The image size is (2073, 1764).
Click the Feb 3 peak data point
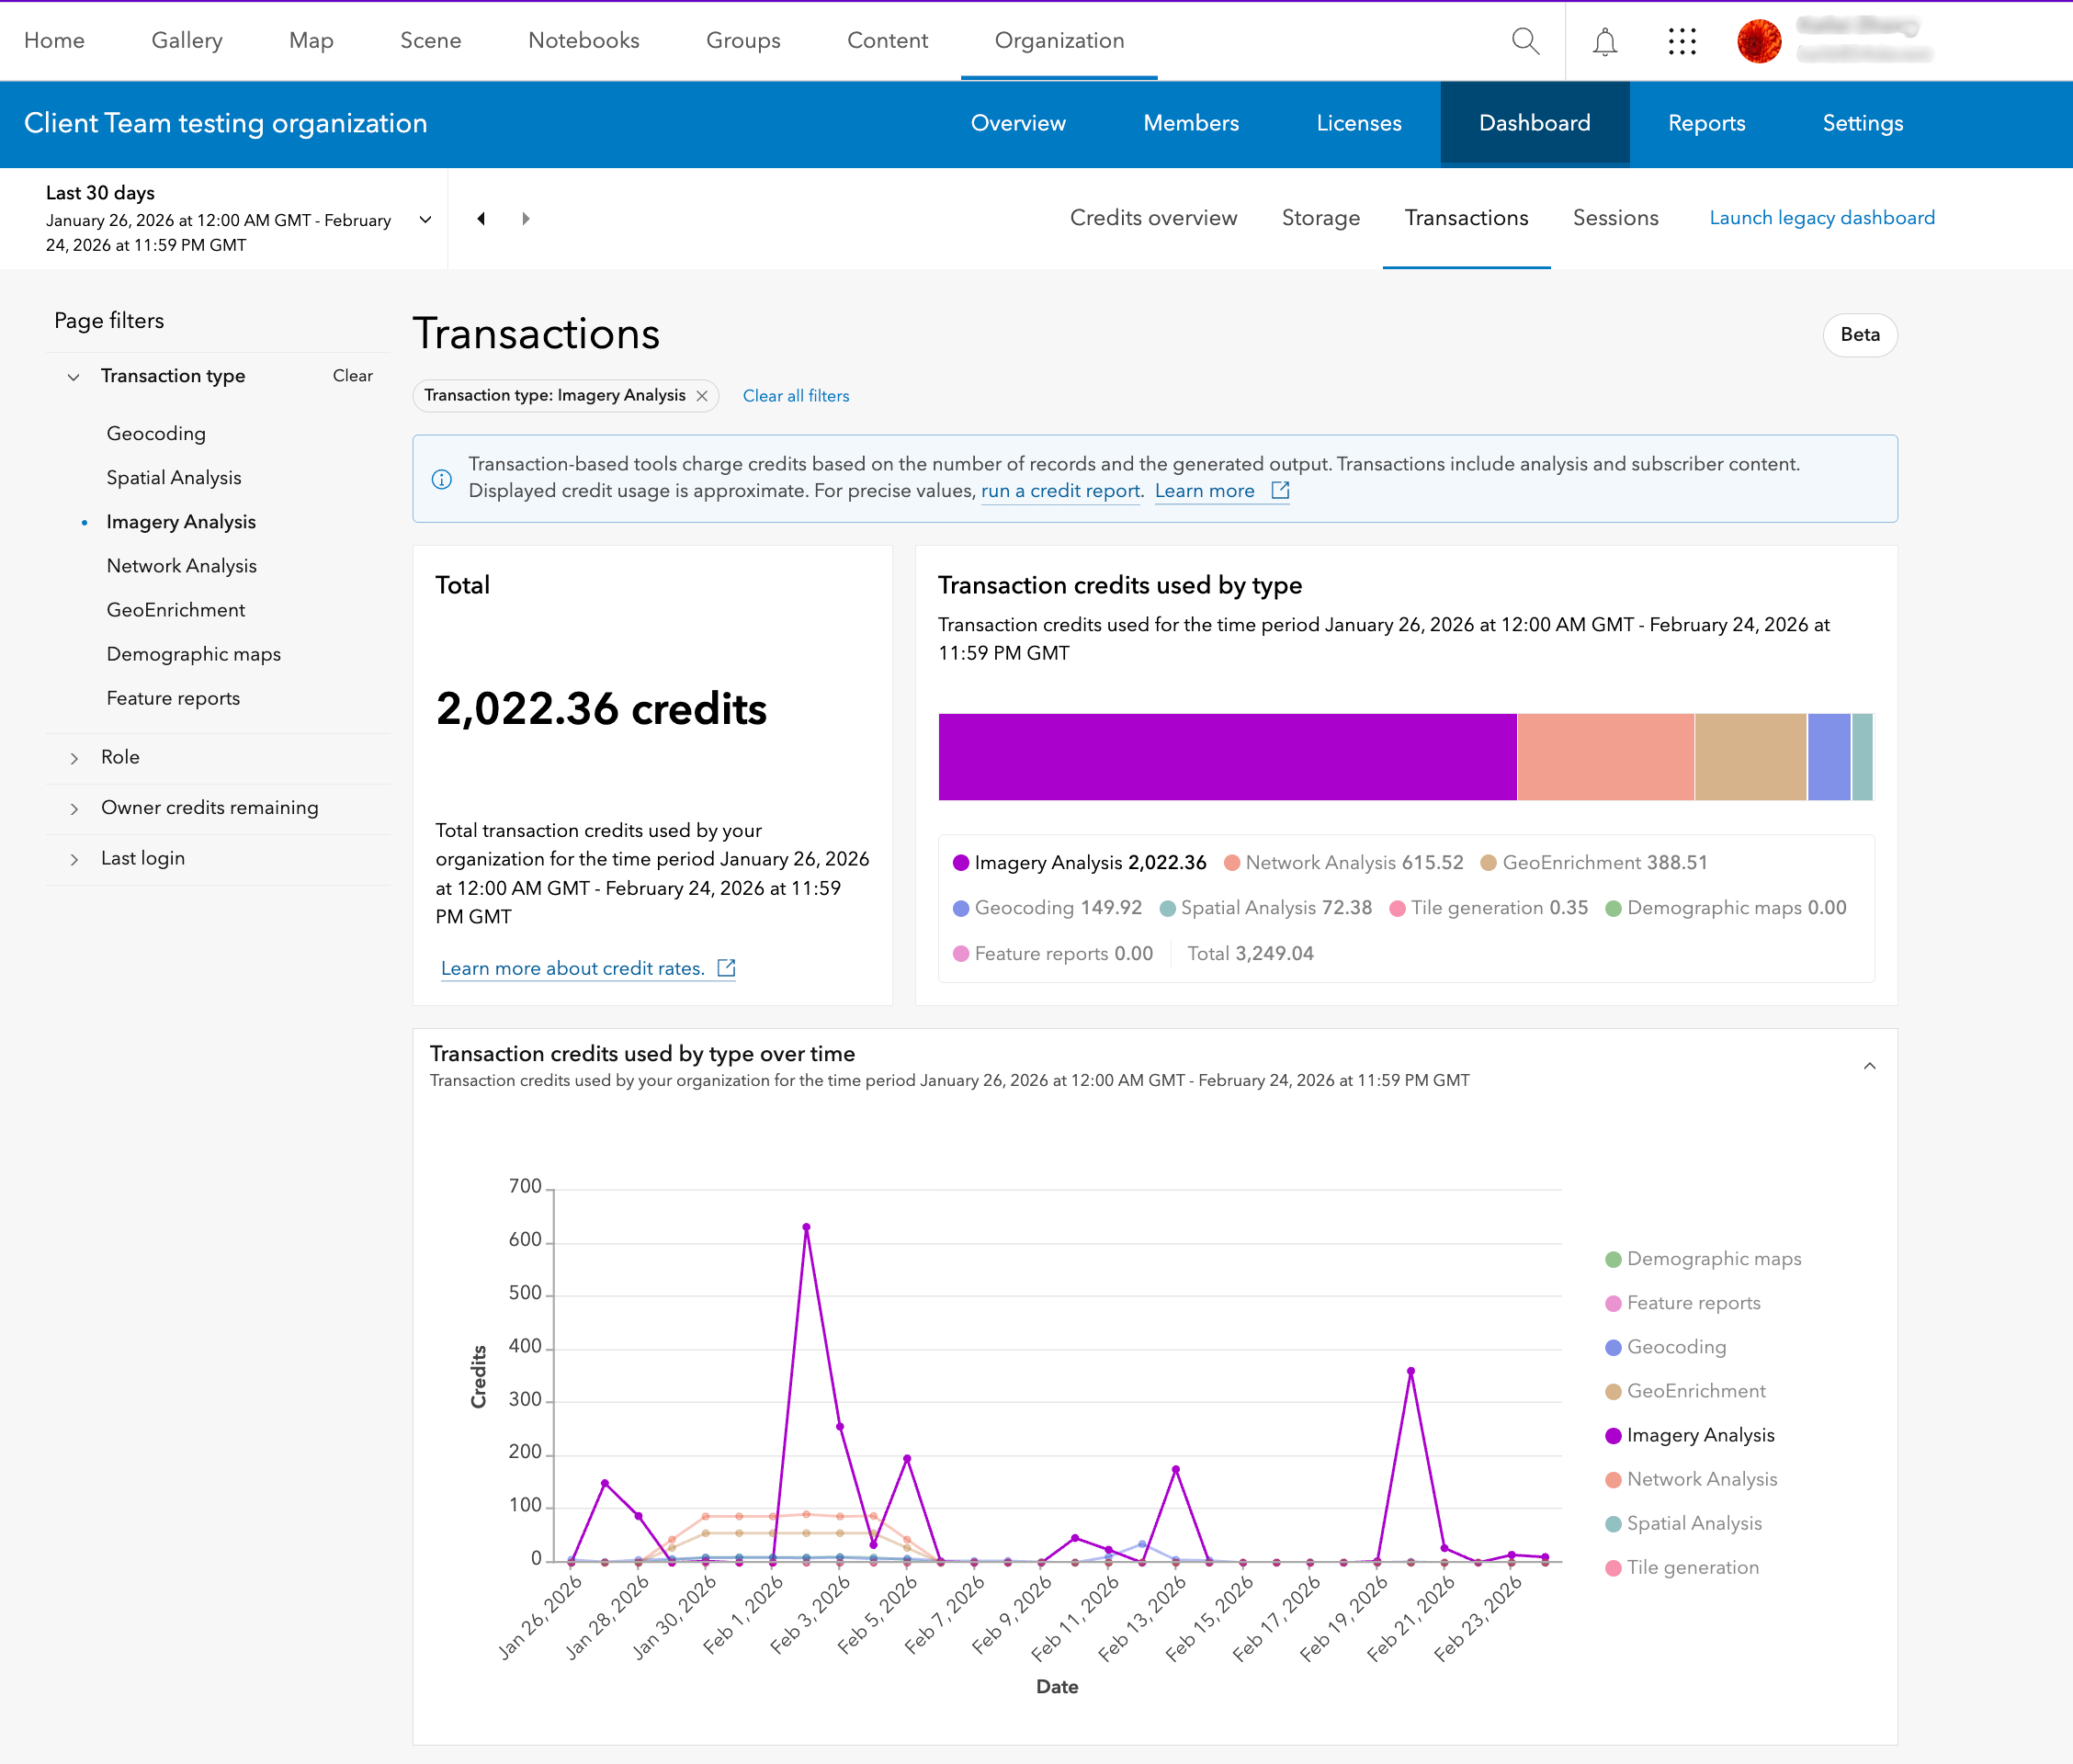[806, 1227]
